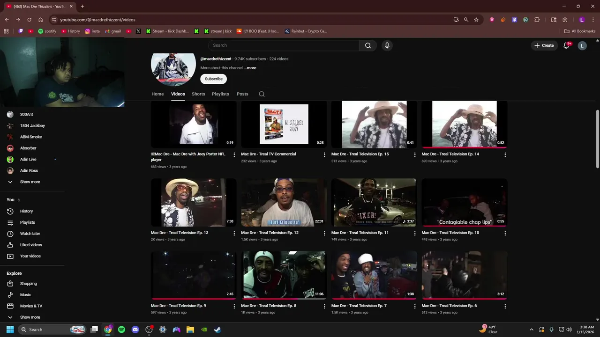Screen dimensions: 600x337
Task: Open Discord from the Windows taskbar
Action: pyautogui.click(x=135, y=330)
